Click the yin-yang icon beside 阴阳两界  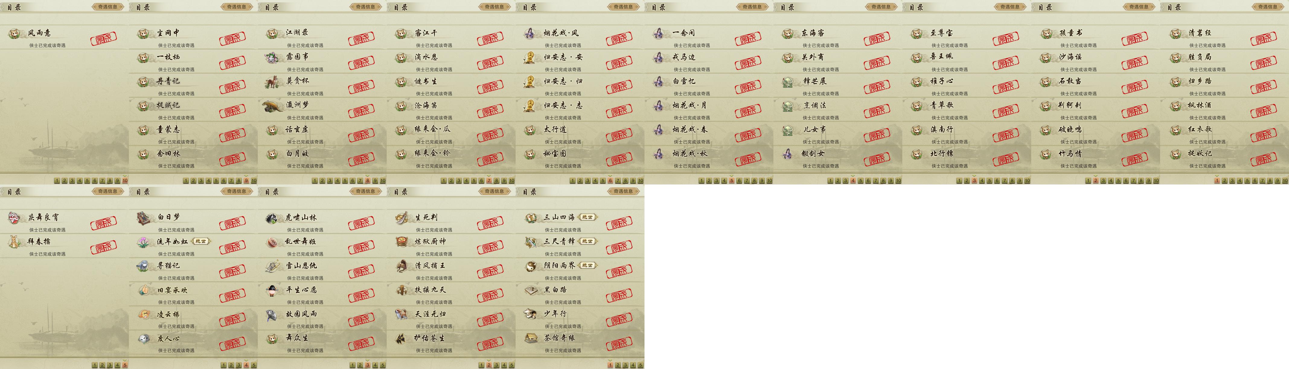pyautogui.click(x=530, y=266)
